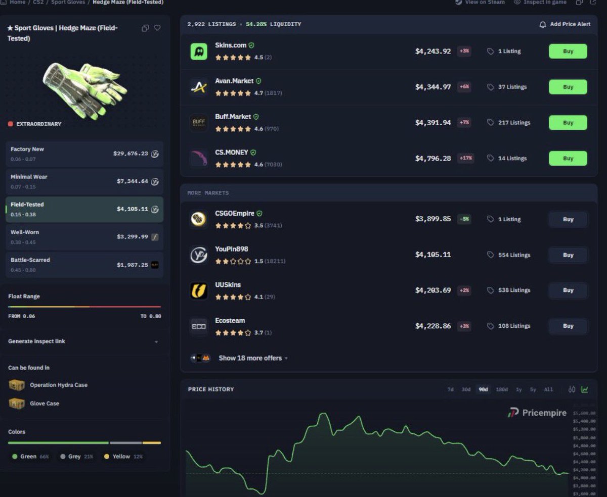Image resolution: width=607 pixels, height=497 pixels.
Task: Click the grey segment of Colors bar
Action: 126,443
